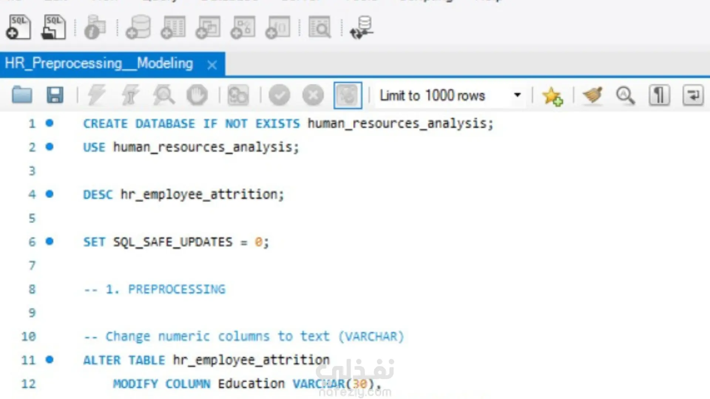Toggle invisible characters pilcrow icon
The image size is (710, 399).
pos(659,95)
